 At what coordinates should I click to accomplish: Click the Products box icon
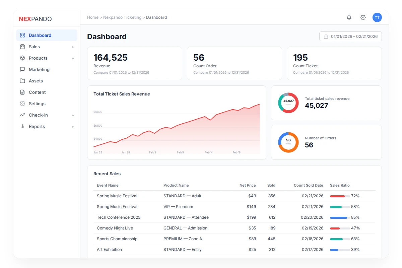click(22, 58)
